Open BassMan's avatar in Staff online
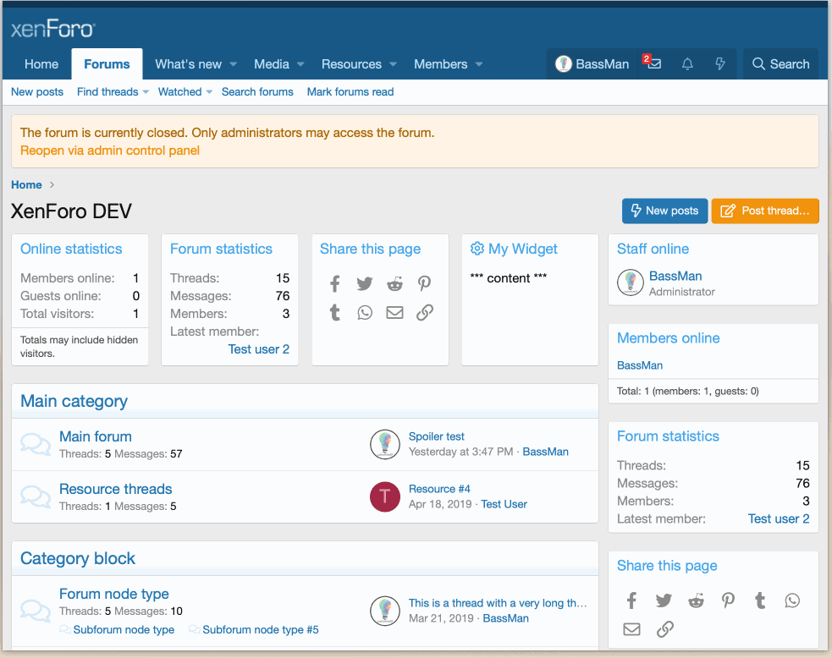The image size is (832, 658). (x=631, y=282)
